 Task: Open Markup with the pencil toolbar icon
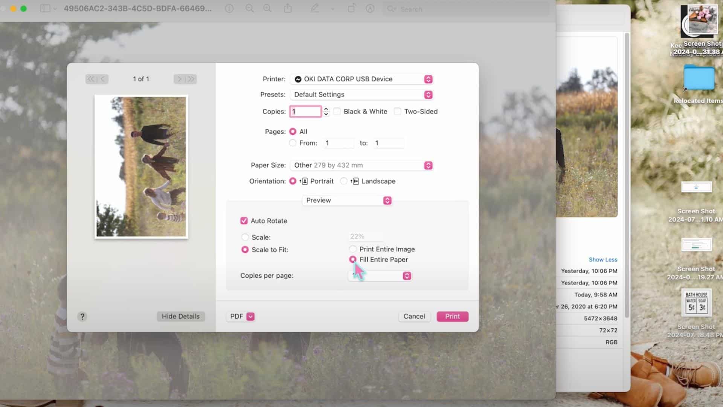click(x=315, y=9)
